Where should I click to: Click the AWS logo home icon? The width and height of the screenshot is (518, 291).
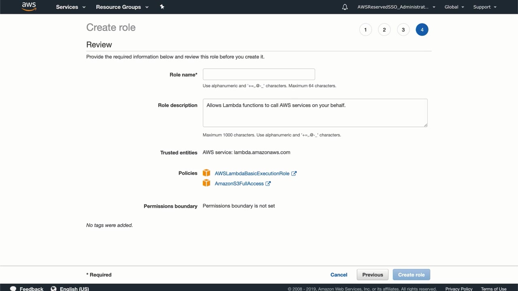coord(29,6)
